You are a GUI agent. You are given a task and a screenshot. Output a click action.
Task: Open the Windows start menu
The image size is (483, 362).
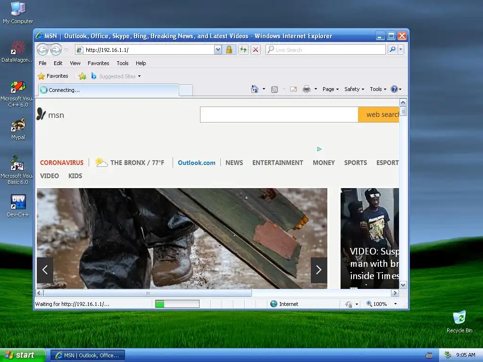tap(23, 355)
